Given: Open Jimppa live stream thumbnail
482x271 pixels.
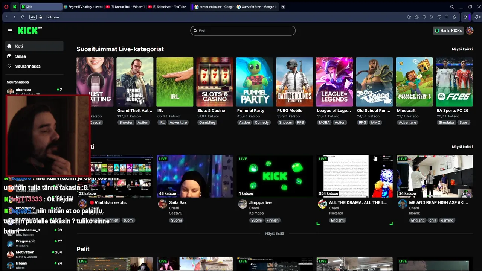Looking at the screenshot, I should pyautogui.click(x=275, y=176).
